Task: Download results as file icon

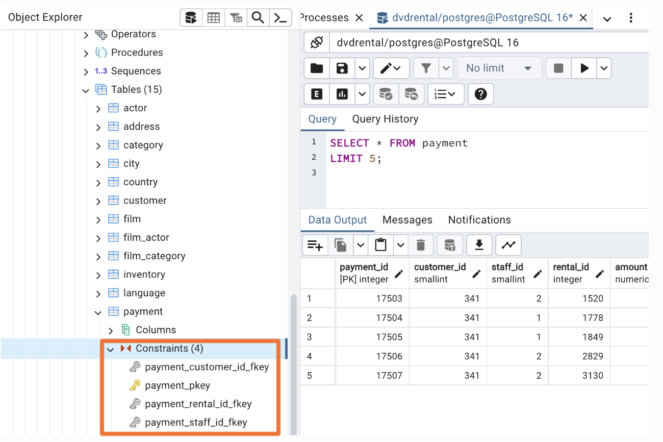Action: (479, 245)
